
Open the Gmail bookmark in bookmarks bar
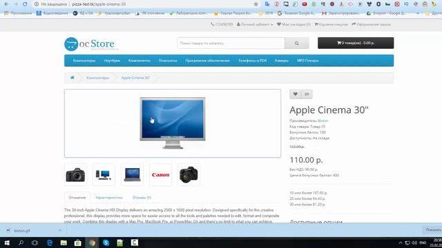point(340,13)
